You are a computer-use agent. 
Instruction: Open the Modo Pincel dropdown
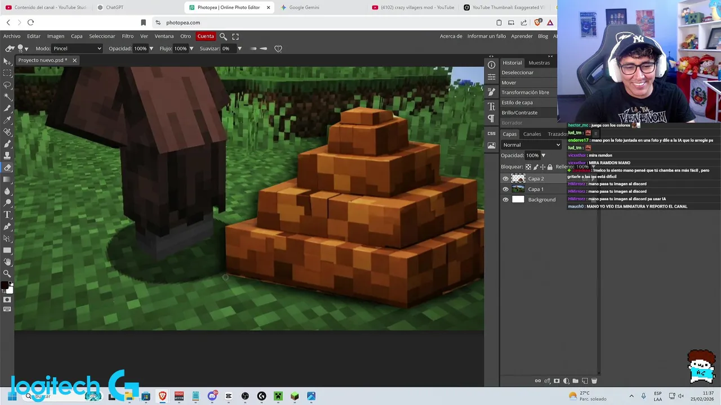pos(77,48)
